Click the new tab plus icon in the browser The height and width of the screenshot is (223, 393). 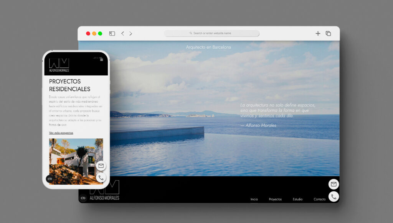click(x=318, y=33)
